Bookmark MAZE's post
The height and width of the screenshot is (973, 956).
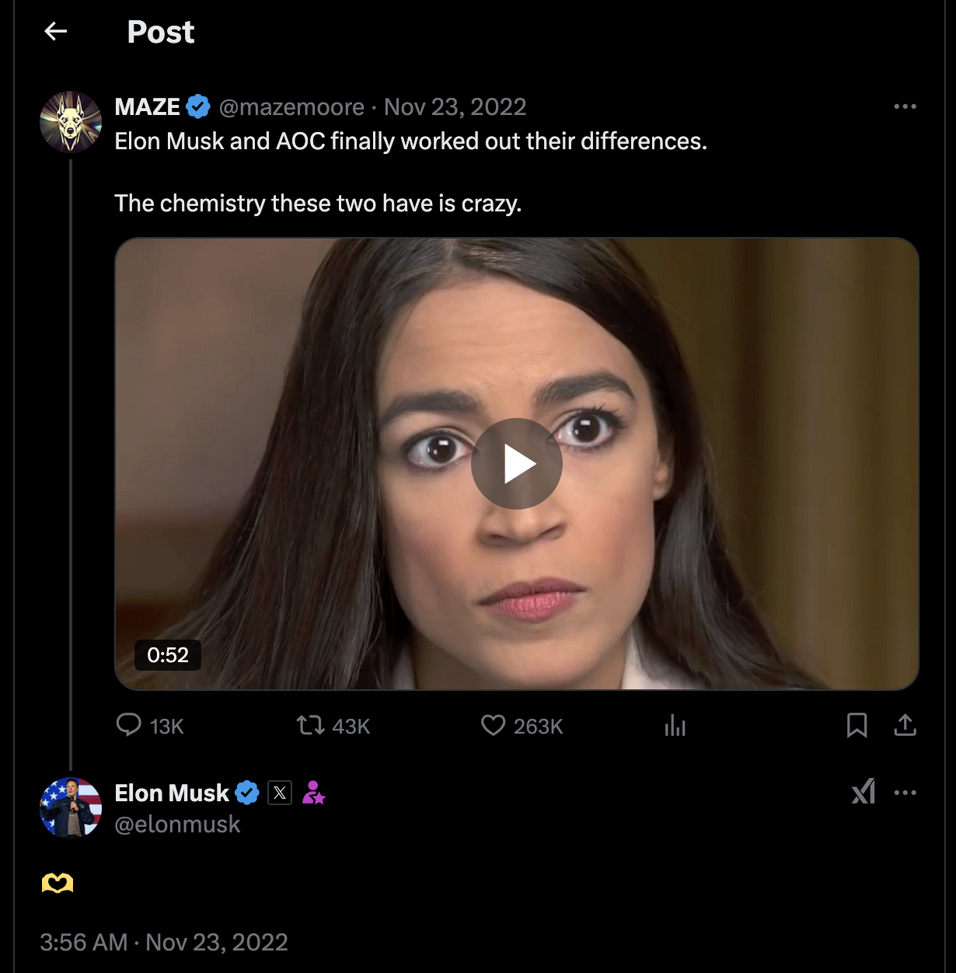click(857, 725)
